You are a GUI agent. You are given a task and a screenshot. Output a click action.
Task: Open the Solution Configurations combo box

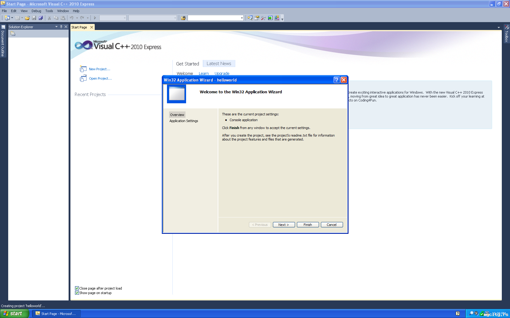[x=113, y=18]
